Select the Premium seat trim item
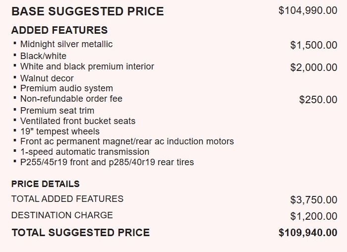This screenshot has height=252, width=347. tap(57, 111)
